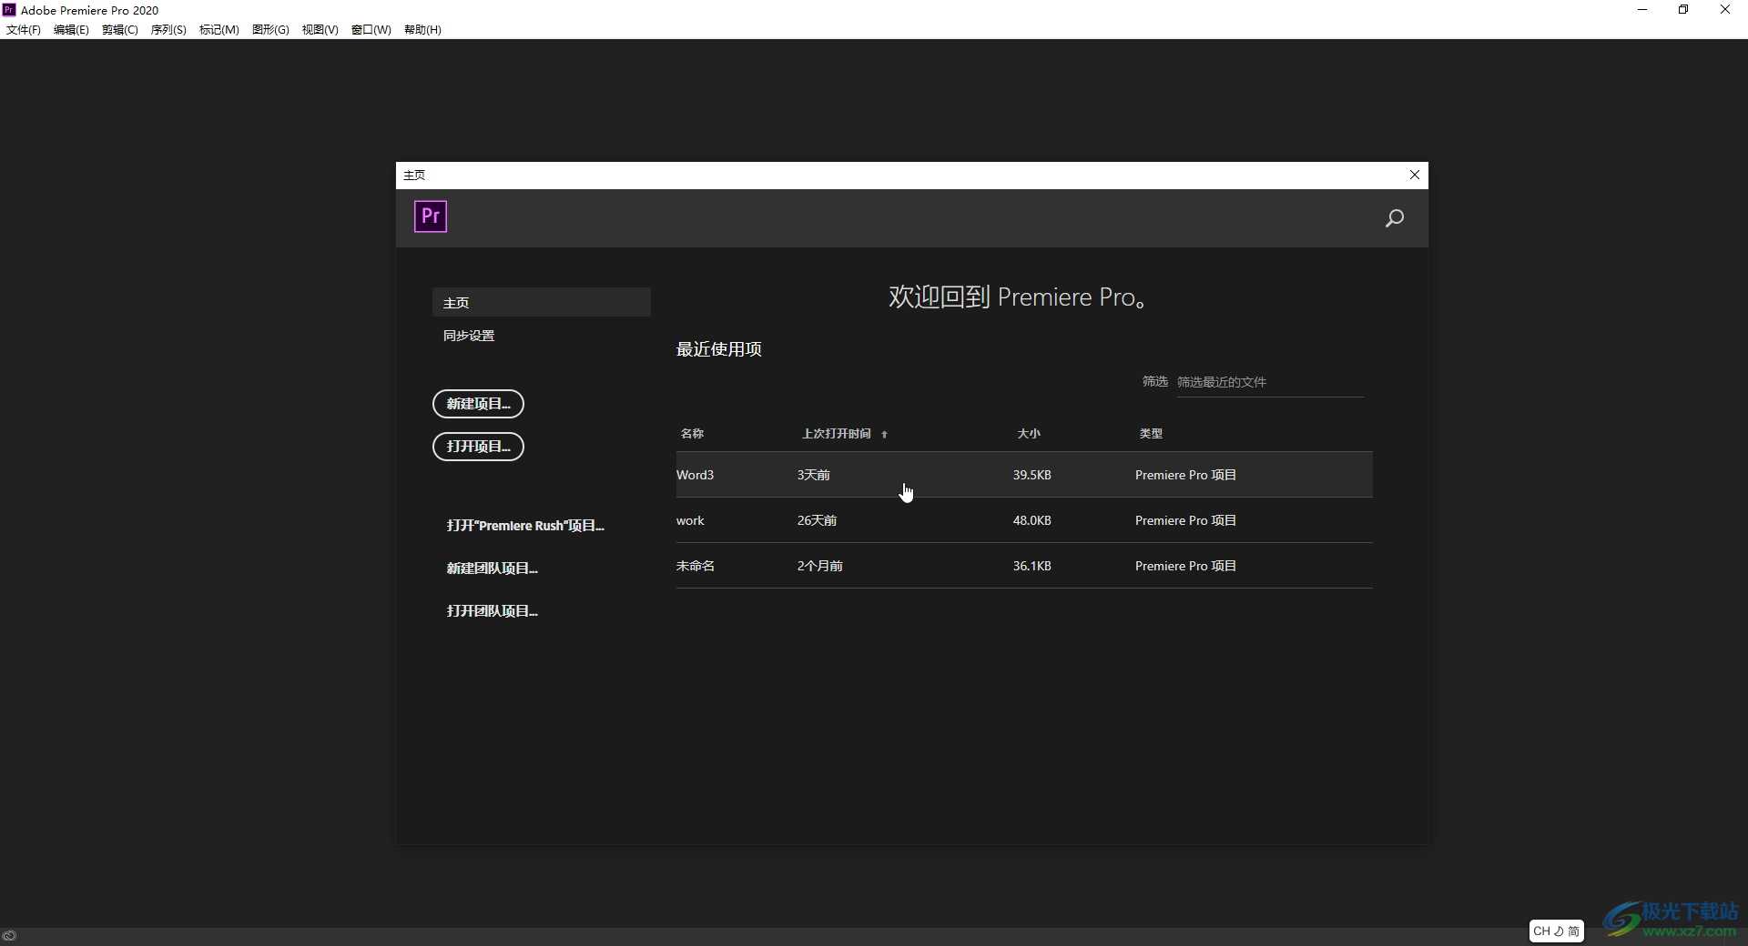Open the 图形(G) menu
1748x946 pixels.
[270, 30]
